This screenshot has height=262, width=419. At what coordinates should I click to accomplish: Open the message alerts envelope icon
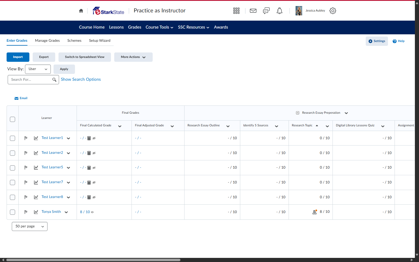click(253, 11)
